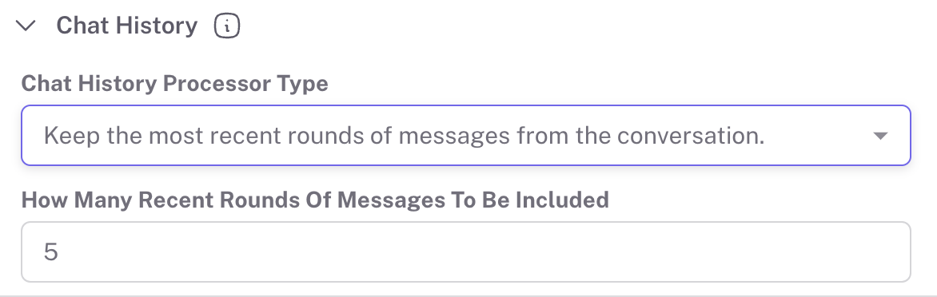This screenshot has height=297, width=937.
Task: Toggle the Chat History panel using the down chevron
Action: pyautogui.click(x=26, y=26)
